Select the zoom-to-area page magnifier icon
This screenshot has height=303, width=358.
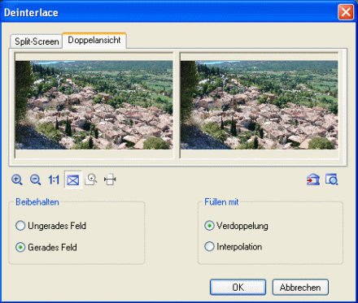(91, 180)
